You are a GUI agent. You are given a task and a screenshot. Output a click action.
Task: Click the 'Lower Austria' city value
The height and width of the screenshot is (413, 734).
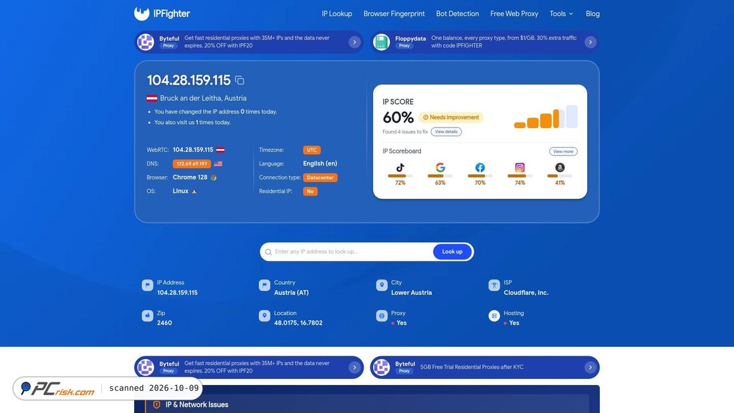click(412, 293)
